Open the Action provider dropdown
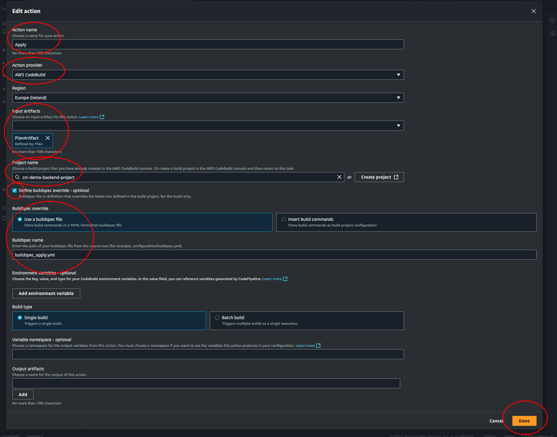 click(208, 75)
